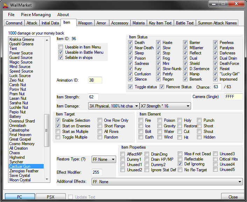Select Cosmo Memory in item list

[x=26, y=144]
